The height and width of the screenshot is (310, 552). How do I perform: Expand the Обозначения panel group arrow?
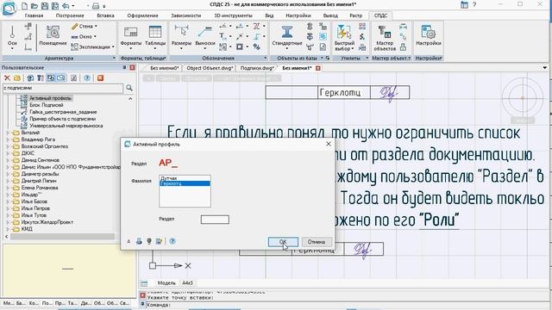click(266, 58)
